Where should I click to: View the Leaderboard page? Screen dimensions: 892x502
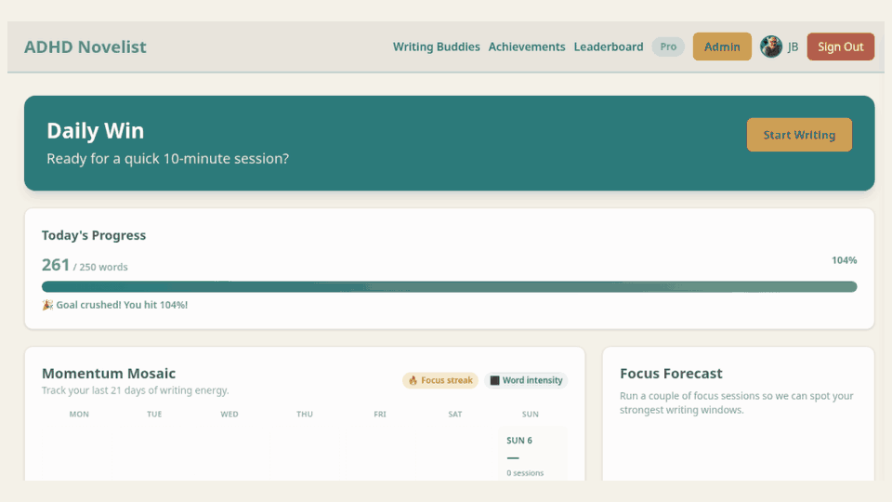tap(608, 46)
